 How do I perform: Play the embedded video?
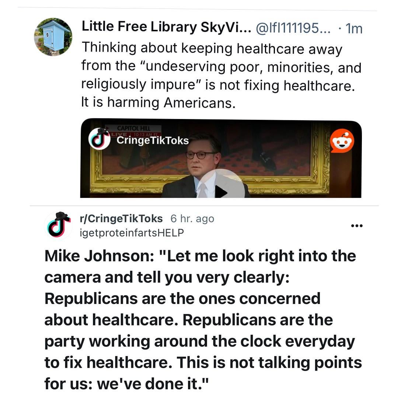point(221,191)
